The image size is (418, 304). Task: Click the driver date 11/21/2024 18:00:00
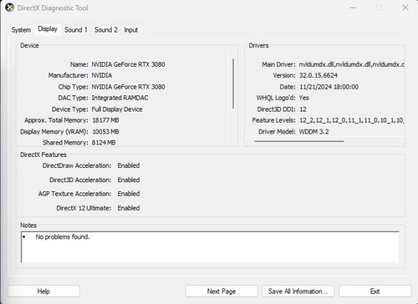329,87
